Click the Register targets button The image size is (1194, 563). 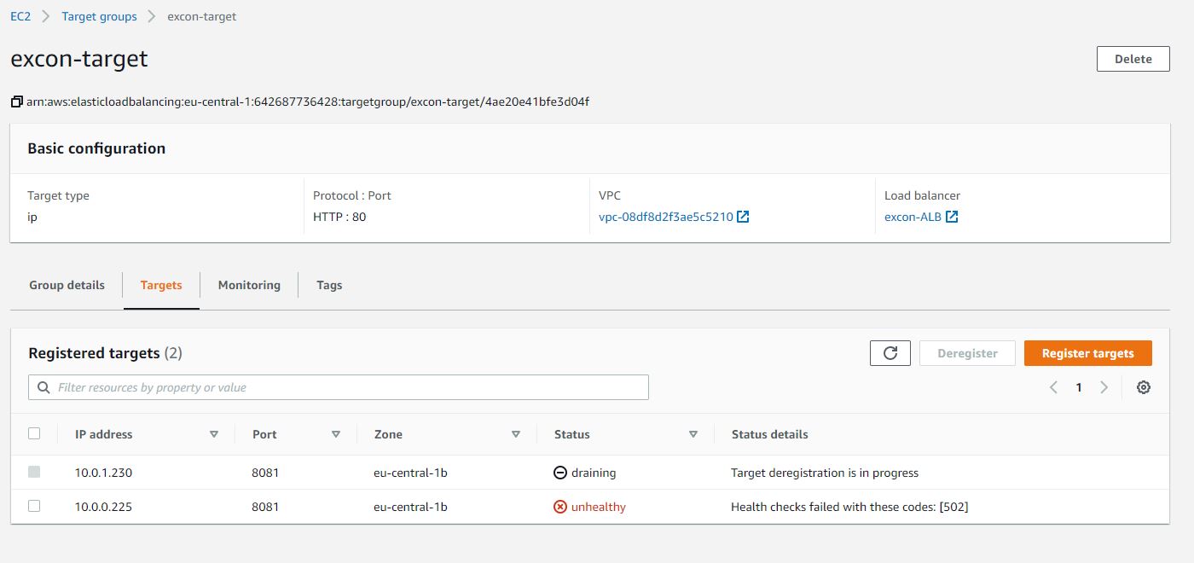tap(1087, 353)
